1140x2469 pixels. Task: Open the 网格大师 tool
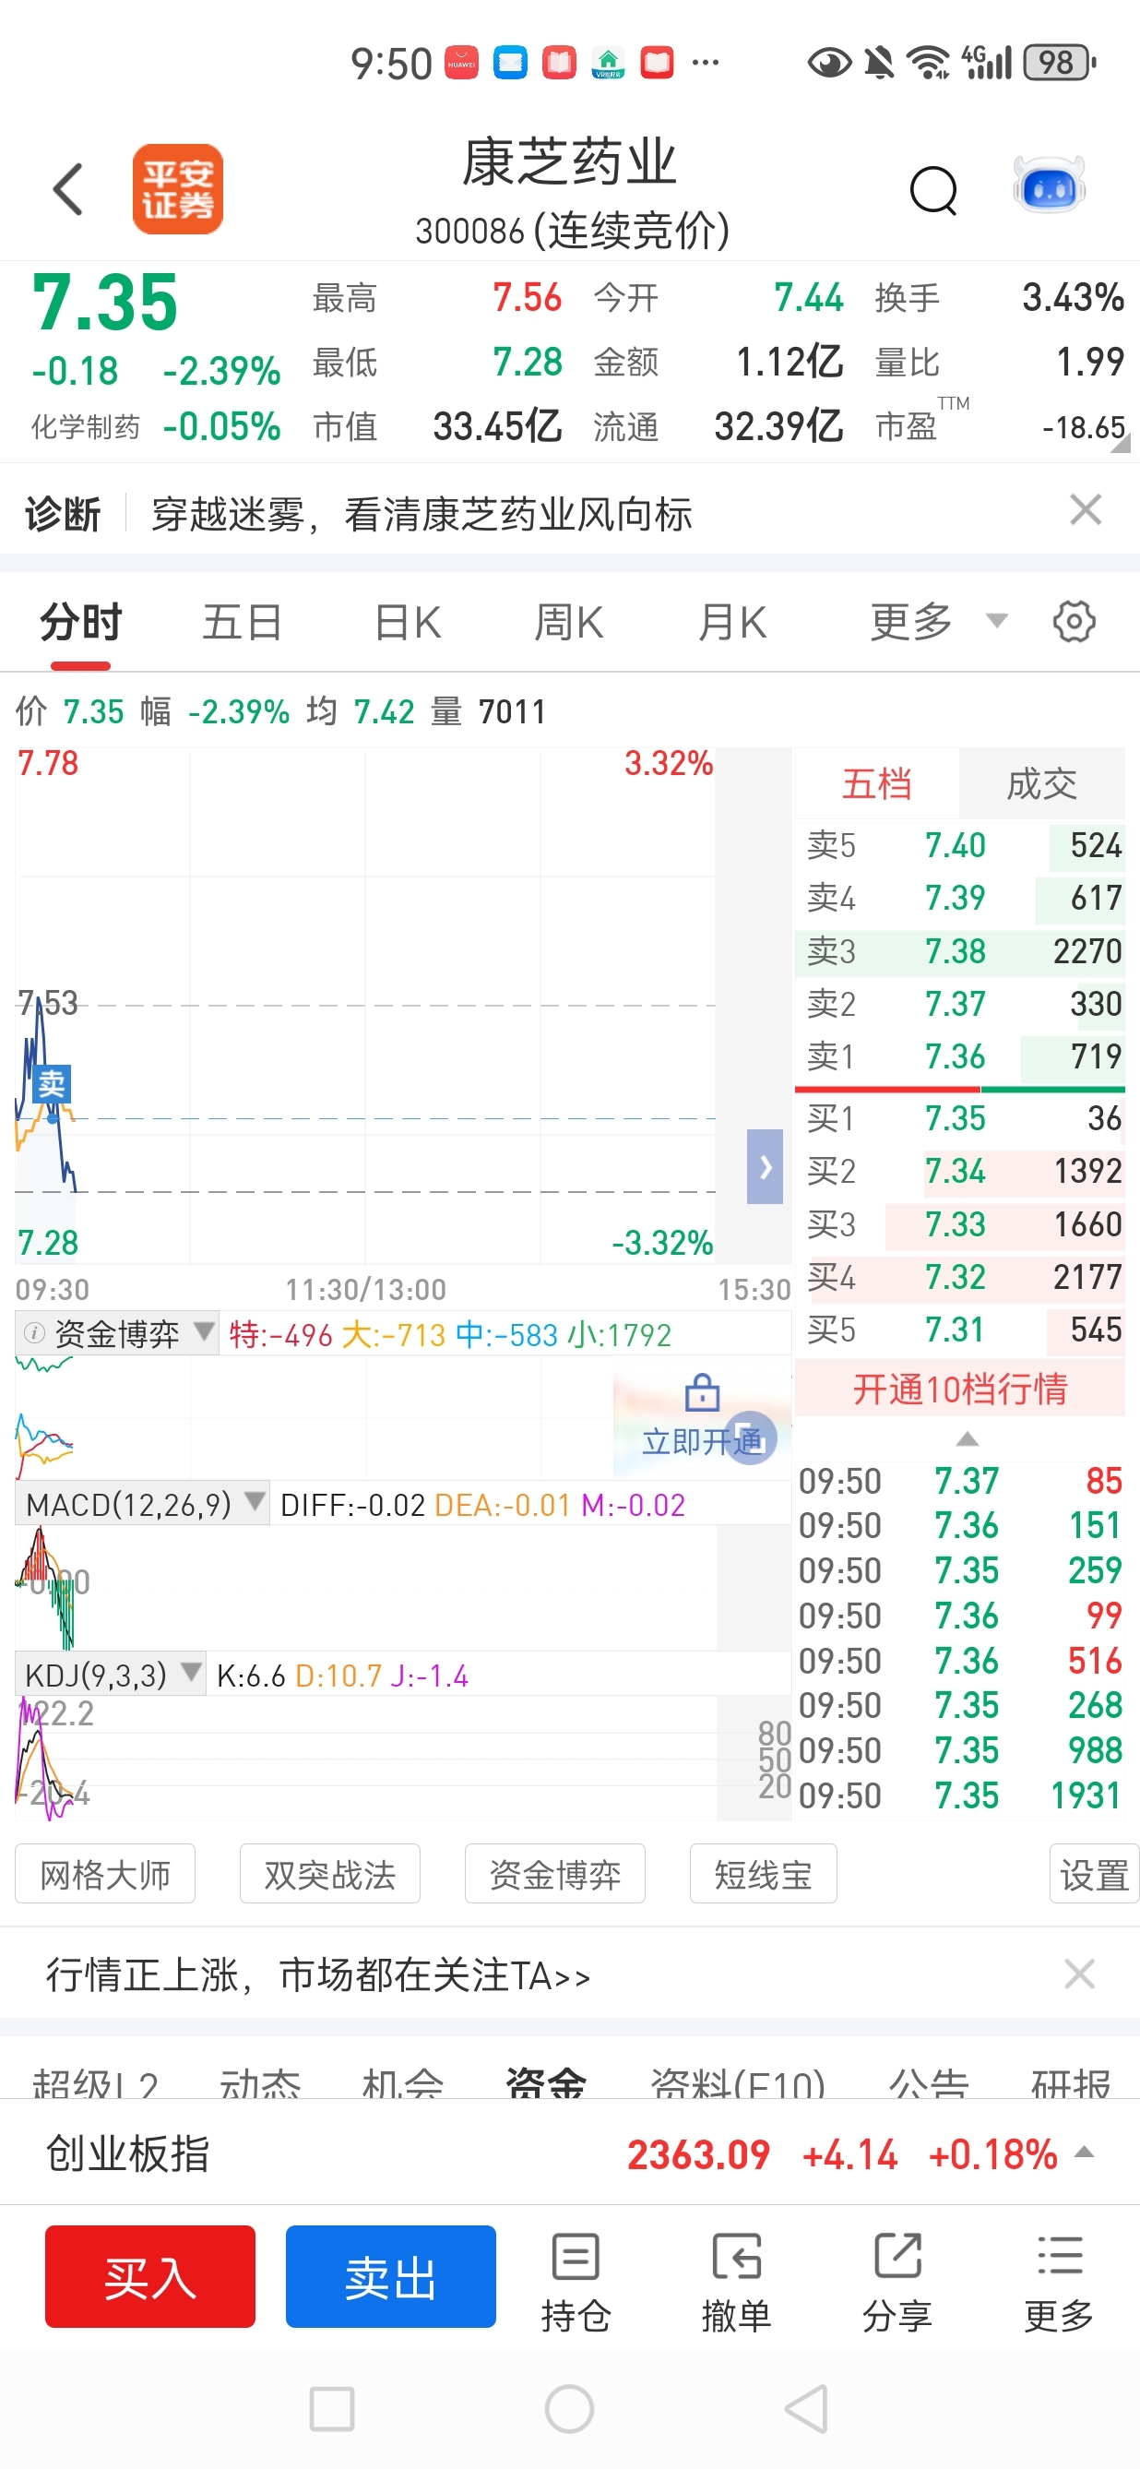[x=105, y=1874]
